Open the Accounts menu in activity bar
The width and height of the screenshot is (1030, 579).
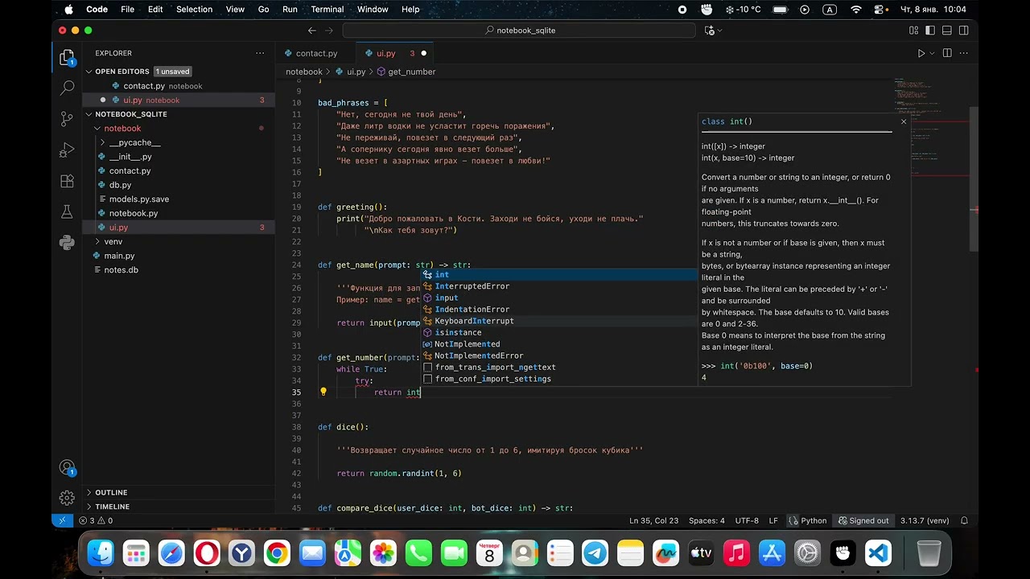pyautogui.click(x=68, y=468)
